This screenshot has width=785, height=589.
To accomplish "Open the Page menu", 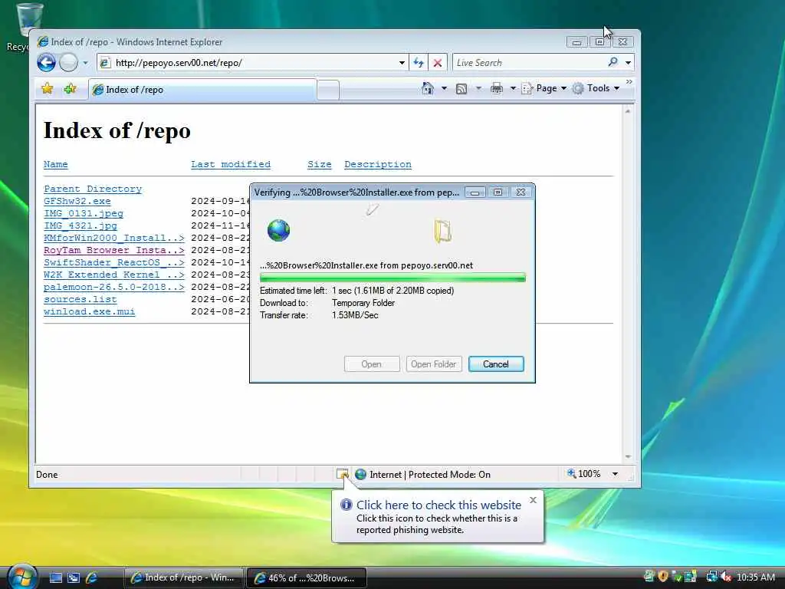I will point(544,89).
